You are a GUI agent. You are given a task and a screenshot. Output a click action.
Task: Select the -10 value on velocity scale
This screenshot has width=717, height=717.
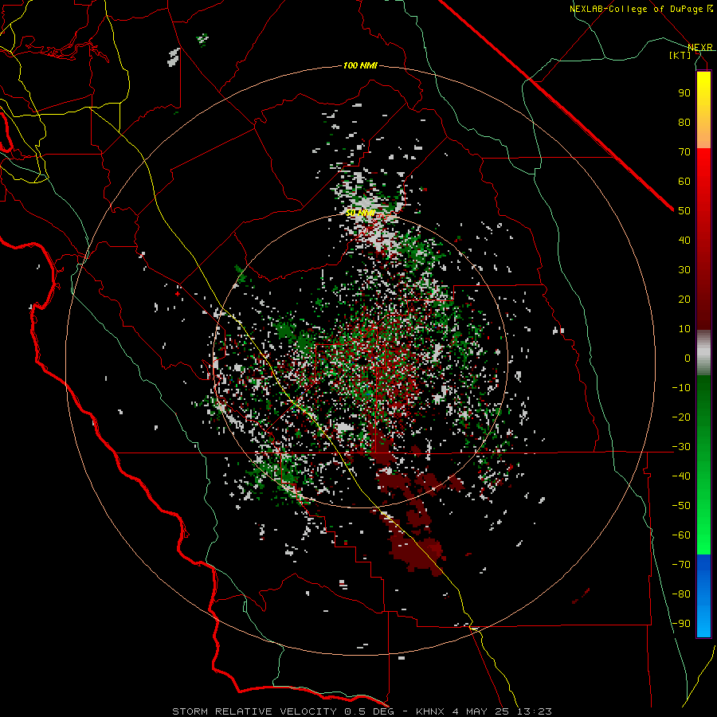681,388
